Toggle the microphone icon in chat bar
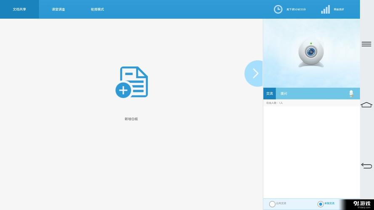Screen dimensions: 374x210 [x=351, y=93]
